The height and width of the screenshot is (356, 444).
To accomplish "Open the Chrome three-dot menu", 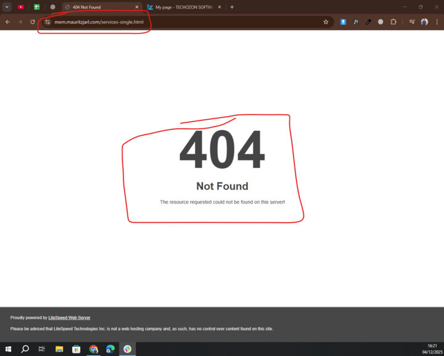I will click(437, 22).
